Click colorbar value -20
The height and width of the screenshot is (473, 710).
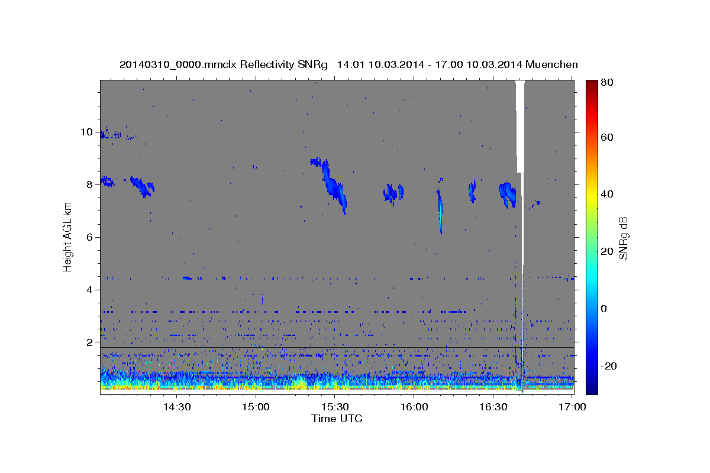coord(609,366)
